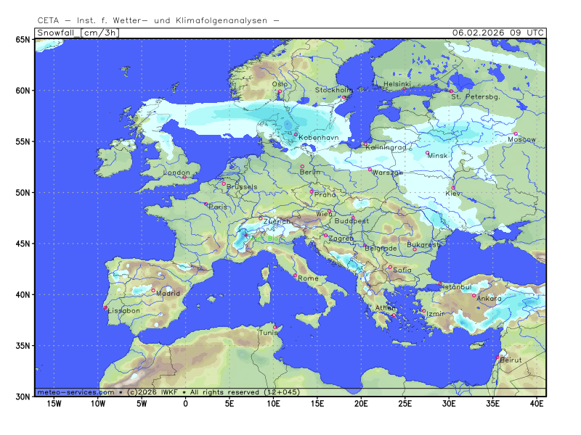
Task: Select the Kiev city marker
Action: [x=453, y=188]
